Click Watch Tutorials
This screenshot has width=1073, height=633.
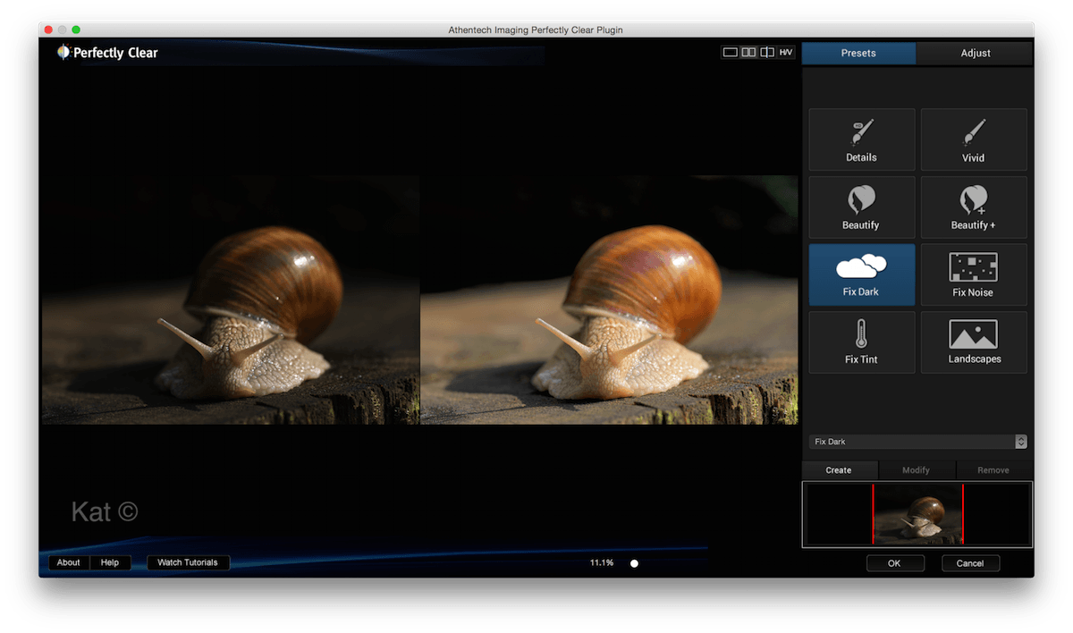pos(188,562)
